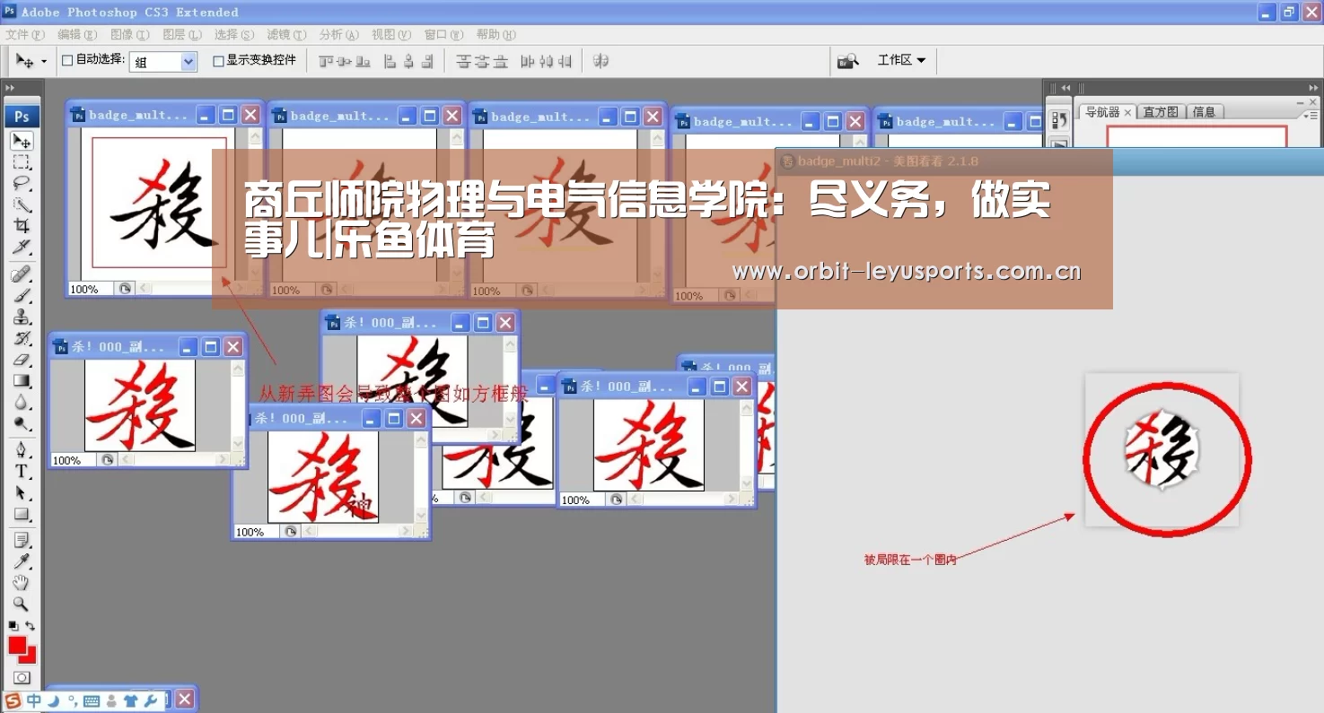Screen dimensions: 1324x713
Task: Select the Gradient tool
Action: pos(22,381)
